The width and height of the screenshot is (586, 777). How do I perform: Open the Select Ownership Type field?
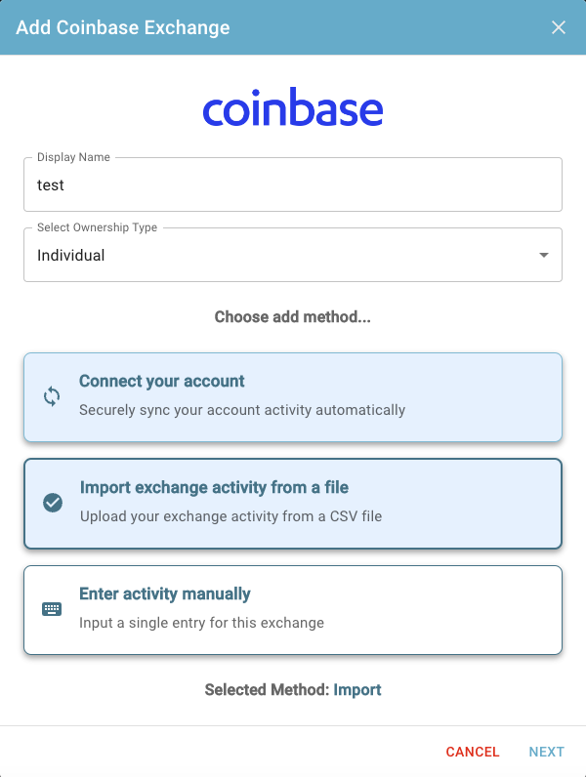[292, 255]
